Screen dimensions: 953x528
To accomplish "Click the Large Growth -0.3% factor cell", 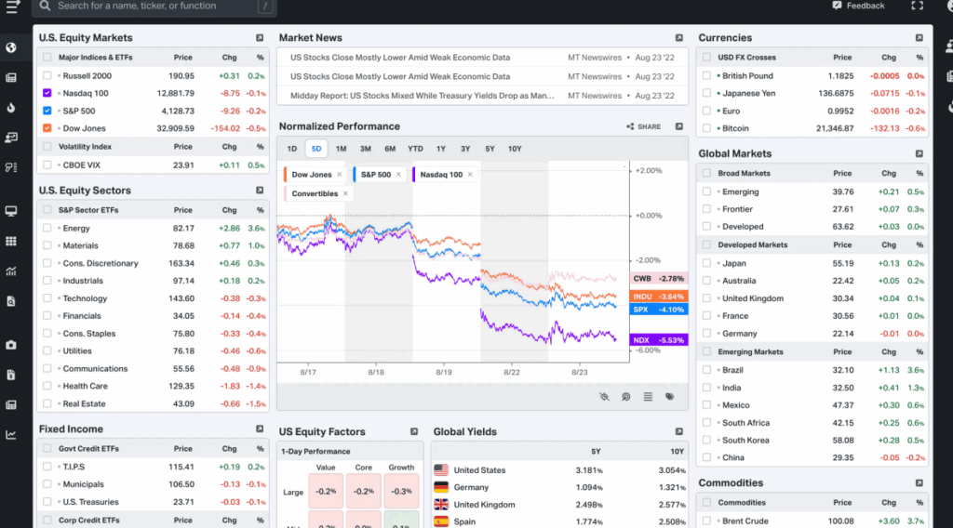I will 401,491.
